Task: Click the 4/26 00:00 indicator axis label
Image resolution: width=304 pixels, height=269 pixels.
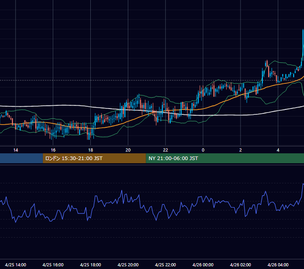Action: (x=203, y=265)
